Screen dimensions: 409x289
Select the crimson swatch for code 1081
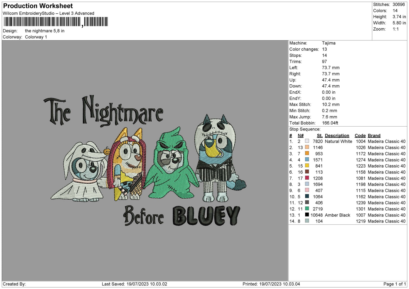coord(307,178)
